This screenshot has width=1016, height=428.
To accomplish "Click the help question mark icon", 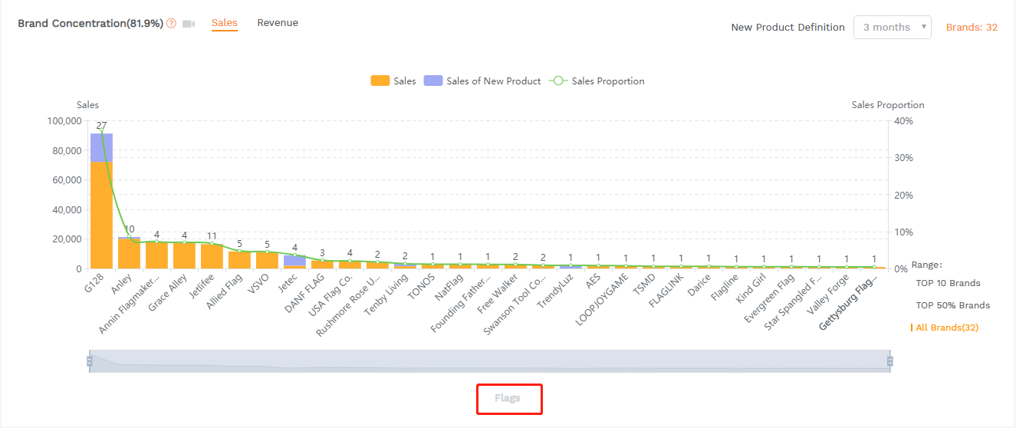I will (171, 24).
